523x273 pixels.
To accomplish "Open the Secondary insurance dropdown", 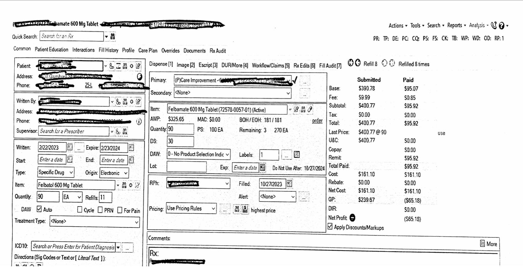I will click(288, 93).
